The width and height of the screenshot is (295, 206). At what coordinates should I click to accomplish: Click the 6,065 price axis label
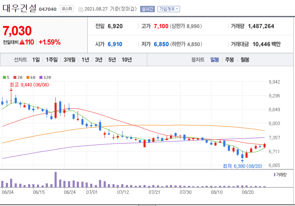point(274,165)
